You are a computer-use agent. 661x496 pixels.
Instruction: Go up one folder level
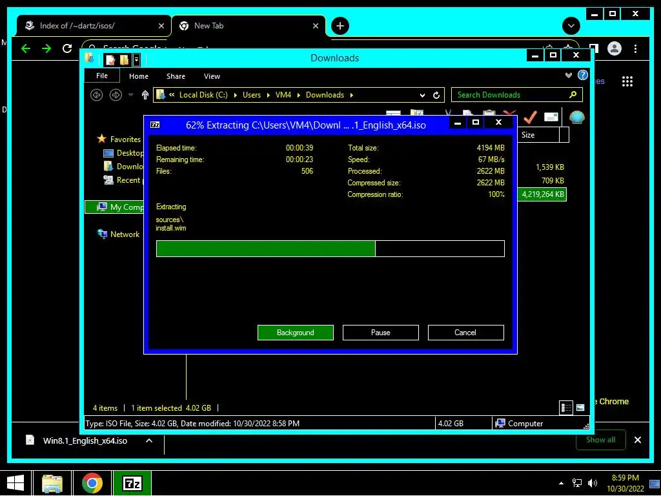point(145,95)
